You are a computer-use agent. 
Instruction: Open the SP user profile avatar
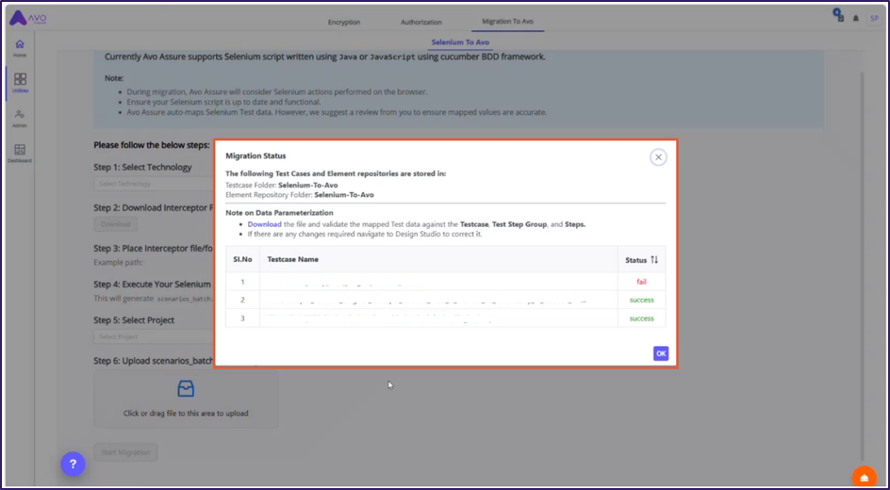(x=874, y=18)
